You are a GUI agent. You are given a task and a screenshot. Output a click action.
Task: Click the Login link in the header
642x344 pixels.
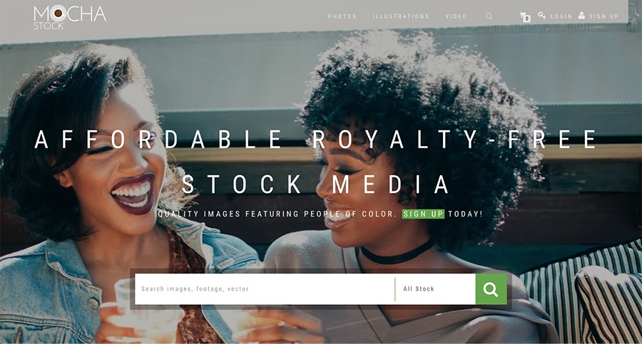pyautogui.click(x=561, y=16)
